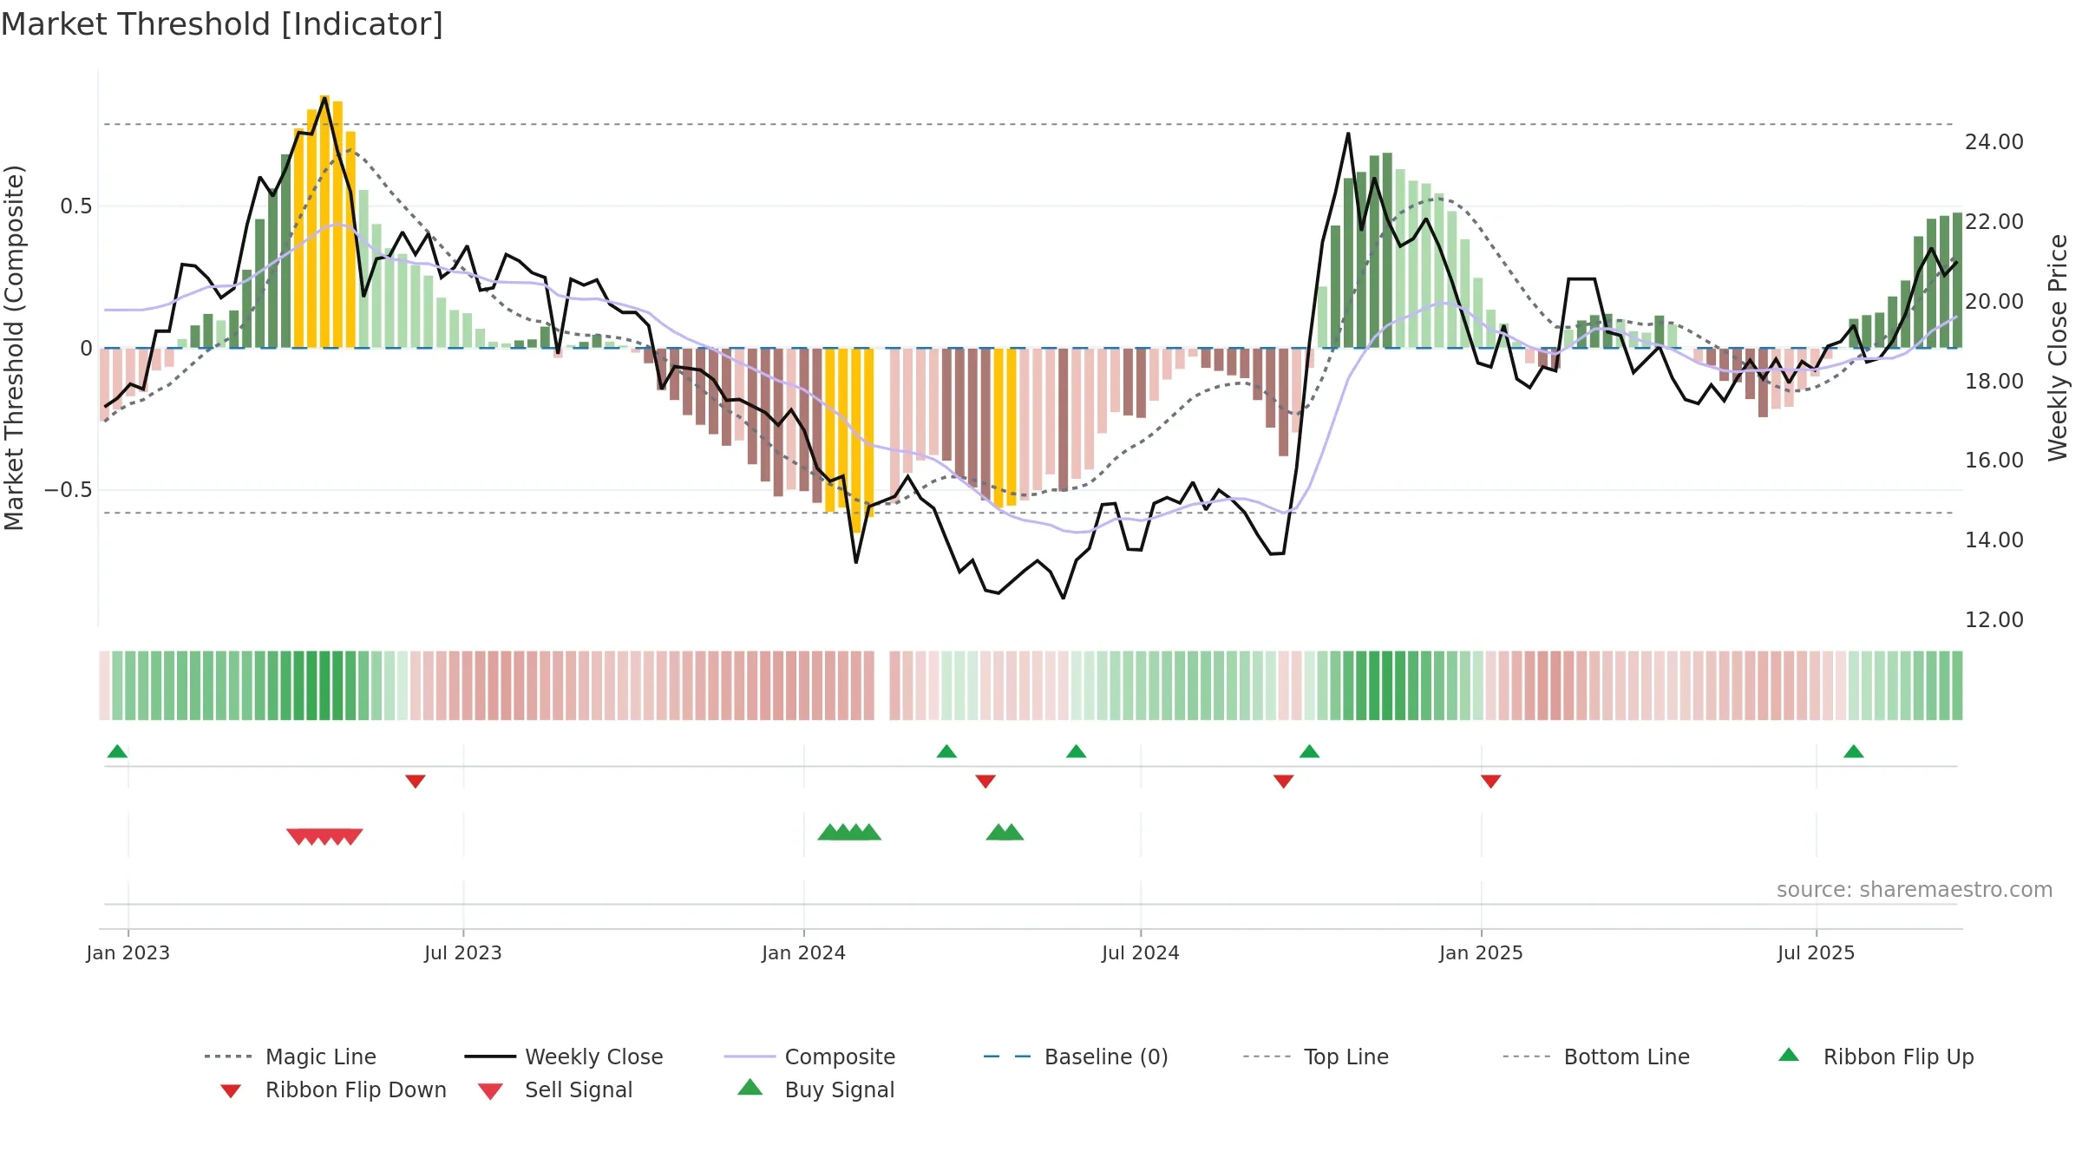This screenshot has width=2082, height=1171.
Task: Toggle Buy Signal legend entry
Action: pos(815,1089)
